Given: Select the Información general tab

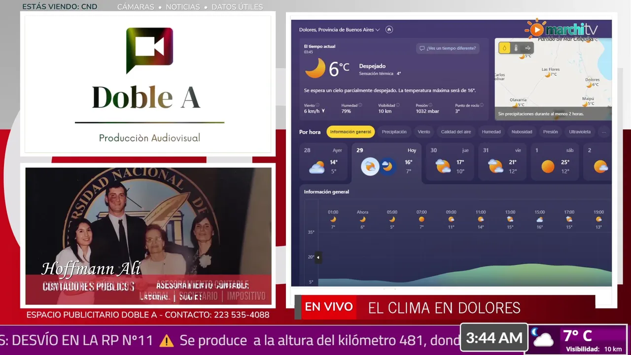Looking at the screenshot, I should coord(351,132).
